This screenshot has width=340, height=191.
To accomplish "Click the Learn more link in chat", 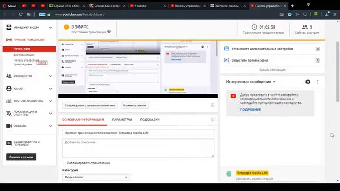I will [250, 110].
